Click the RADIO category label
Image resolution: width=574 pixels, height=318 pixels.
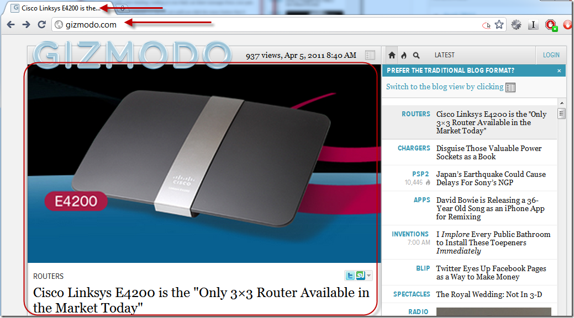[x=418, y=312]
